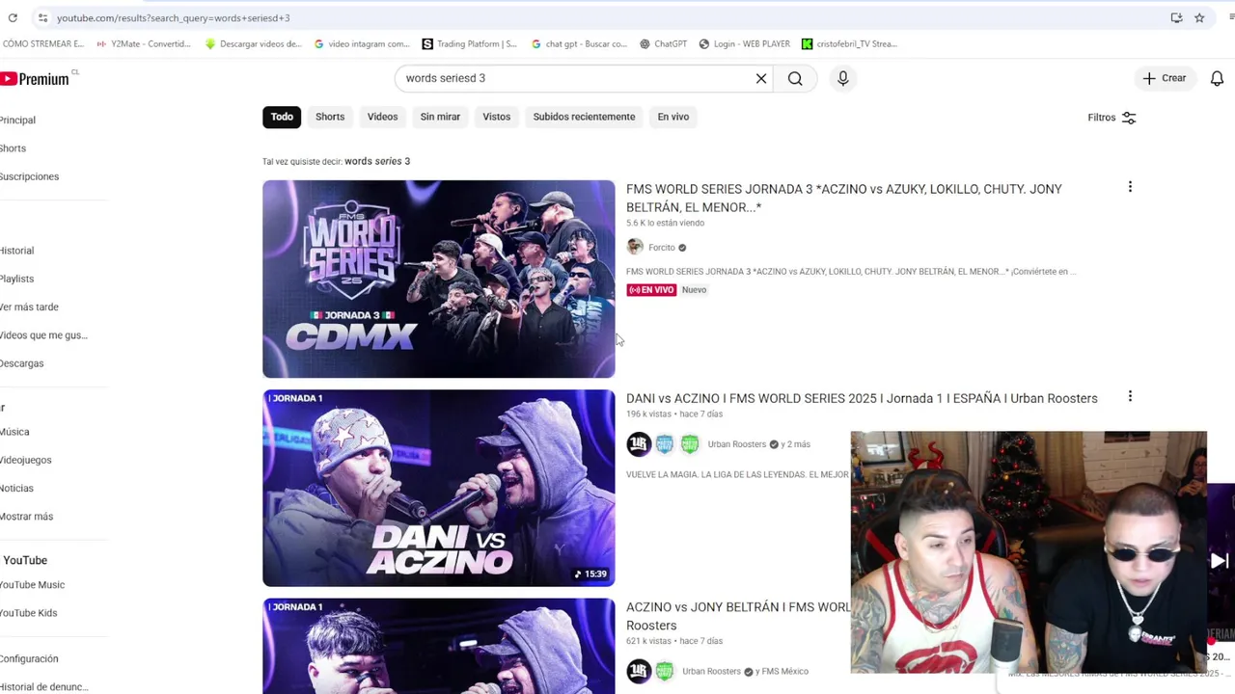Open Ver más tarde in the sidebar
This screenshot has width=1235, height=694.
coord(29,307)
